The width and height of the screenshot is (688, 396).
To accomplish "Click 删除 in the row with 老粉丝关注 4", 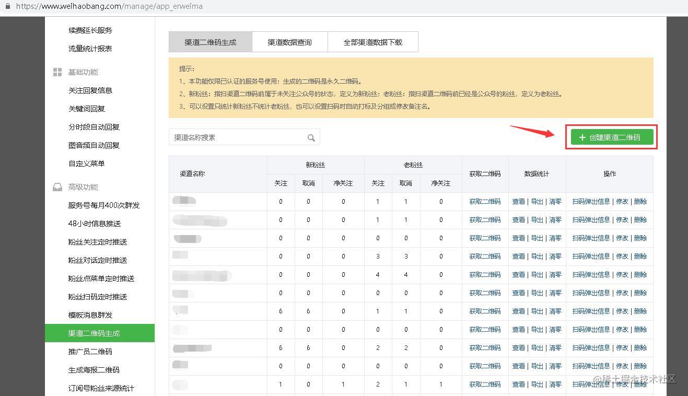I will pos(640,275).
